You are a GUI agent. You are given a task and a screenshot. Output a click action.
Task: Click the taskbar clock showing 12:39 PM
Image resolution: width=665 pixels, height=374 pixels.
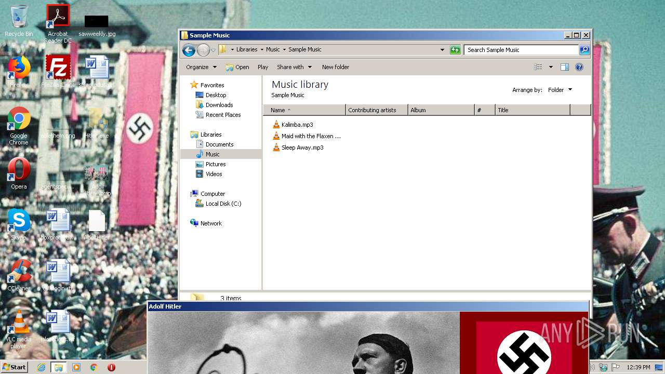click(x=638, y=367)
